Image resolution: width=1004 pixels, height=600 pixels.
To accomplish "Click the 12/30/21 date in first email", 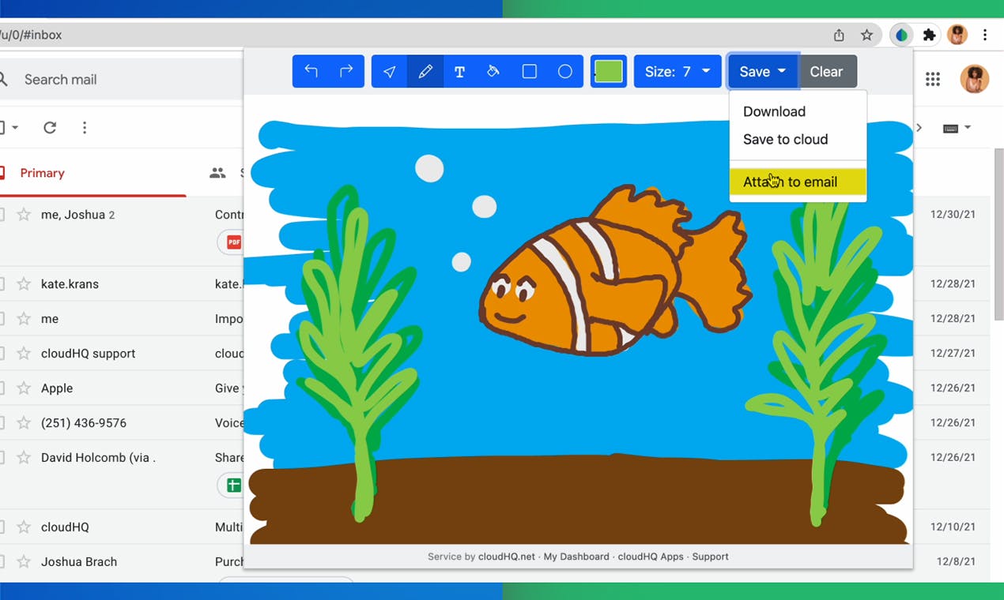I will (x=953, y=215).
